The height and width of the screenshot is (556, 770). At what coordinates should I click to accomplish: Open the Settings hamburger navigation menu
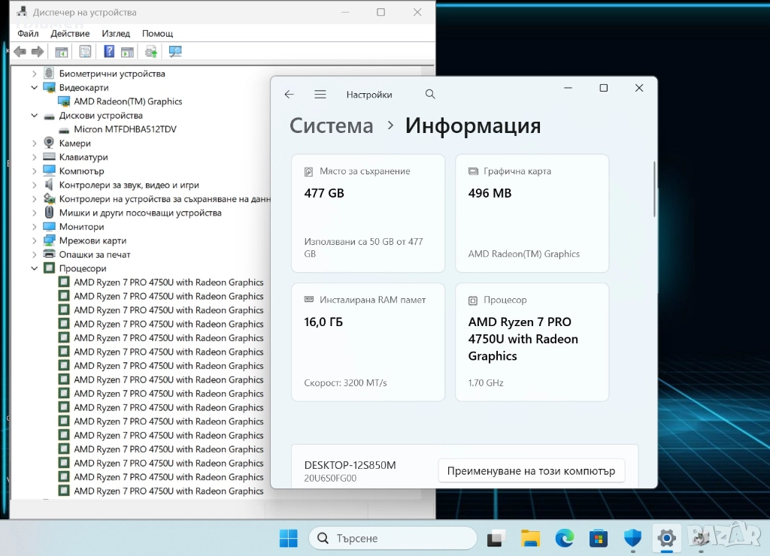320,95
